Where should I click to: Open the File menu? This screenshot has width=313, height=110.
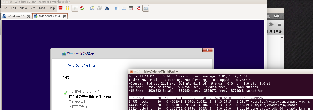click(5, 8)
